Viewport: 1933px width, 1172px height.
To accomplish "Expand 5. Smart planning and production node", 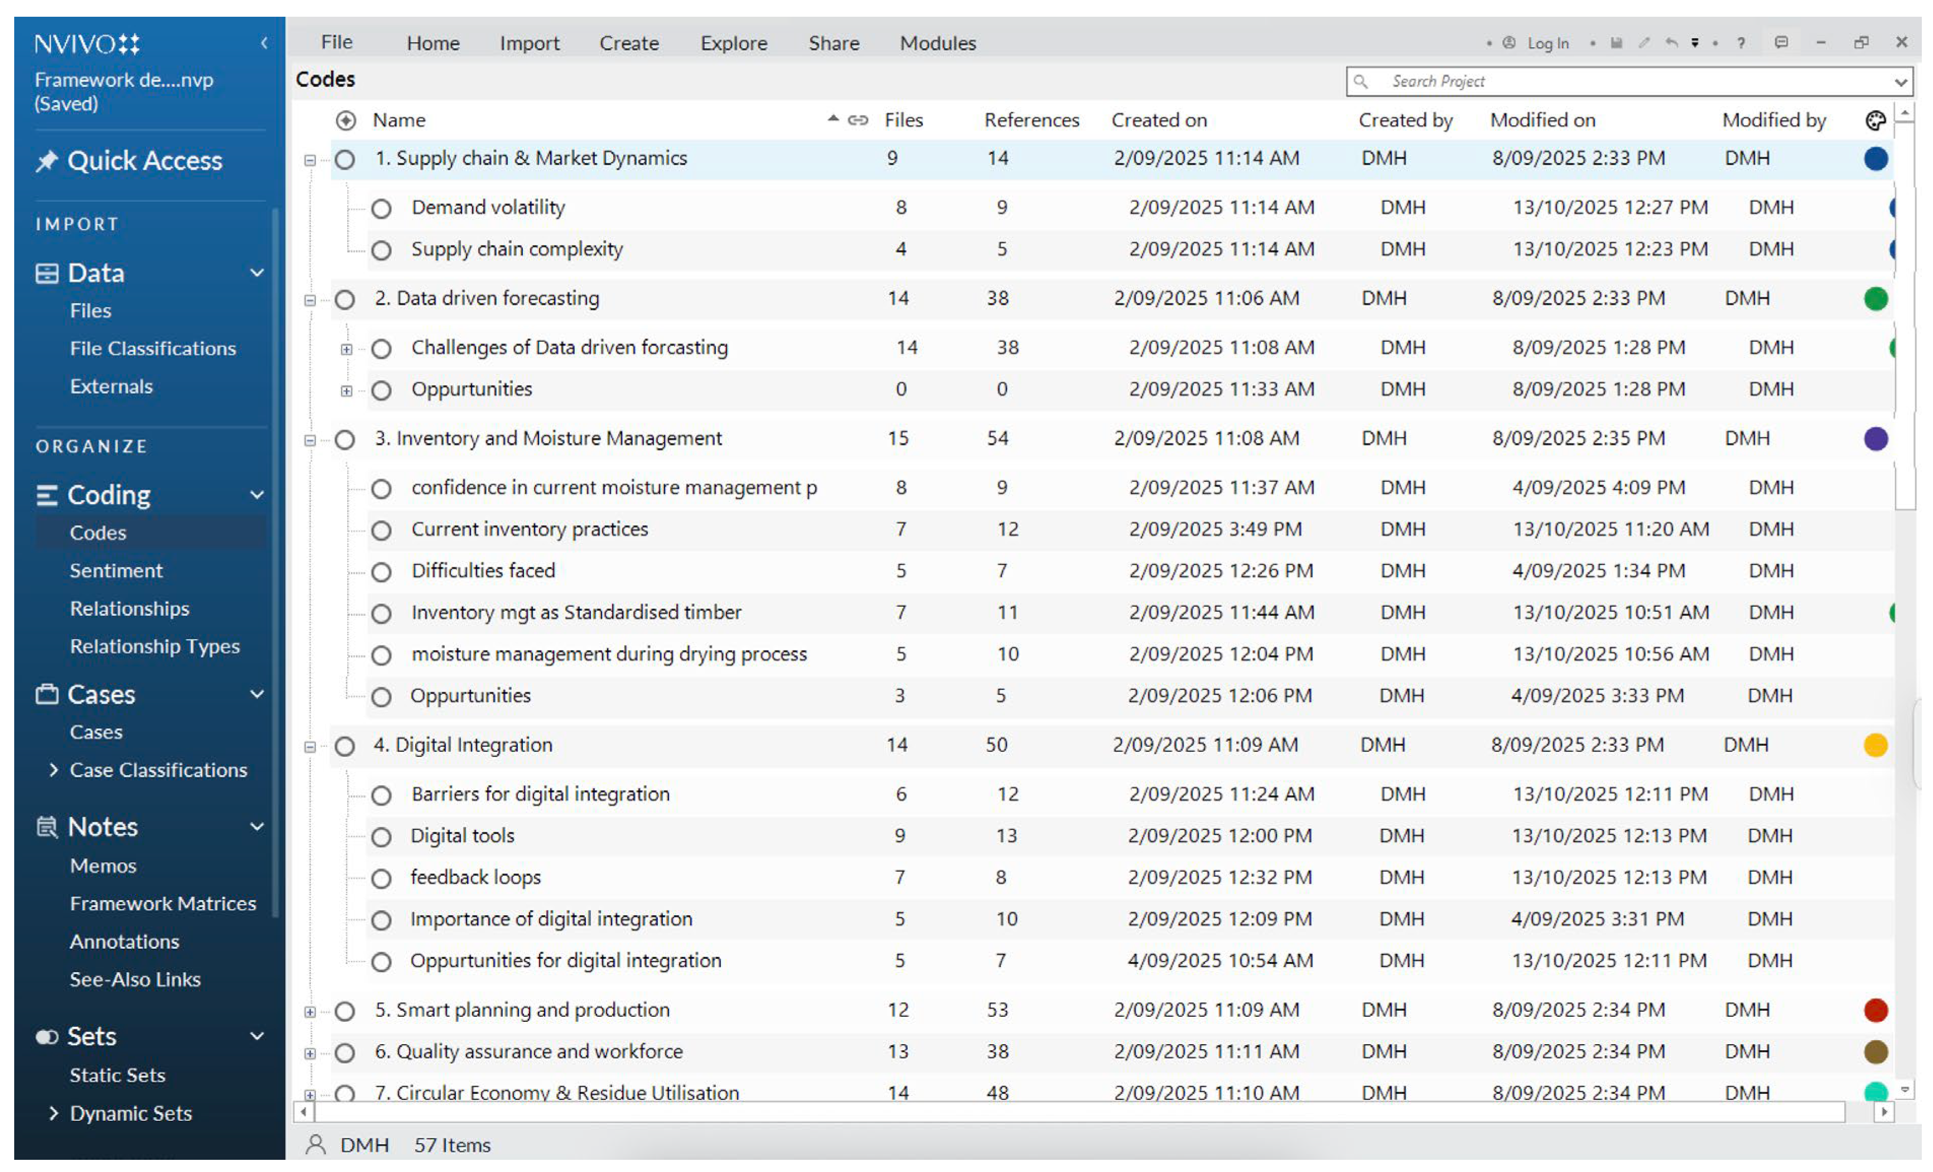I will click(310, 1011).
